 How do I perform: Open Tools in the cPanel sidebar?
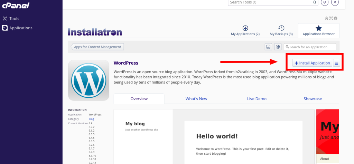pyautogui.click(x=11, y=19)
